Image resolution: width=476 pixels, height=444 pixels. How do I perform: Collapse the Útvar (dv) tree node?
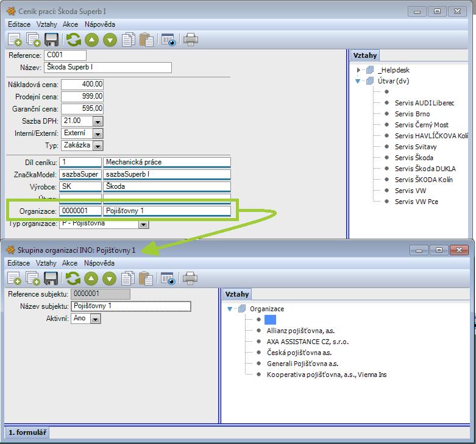[x=358, y=81]
